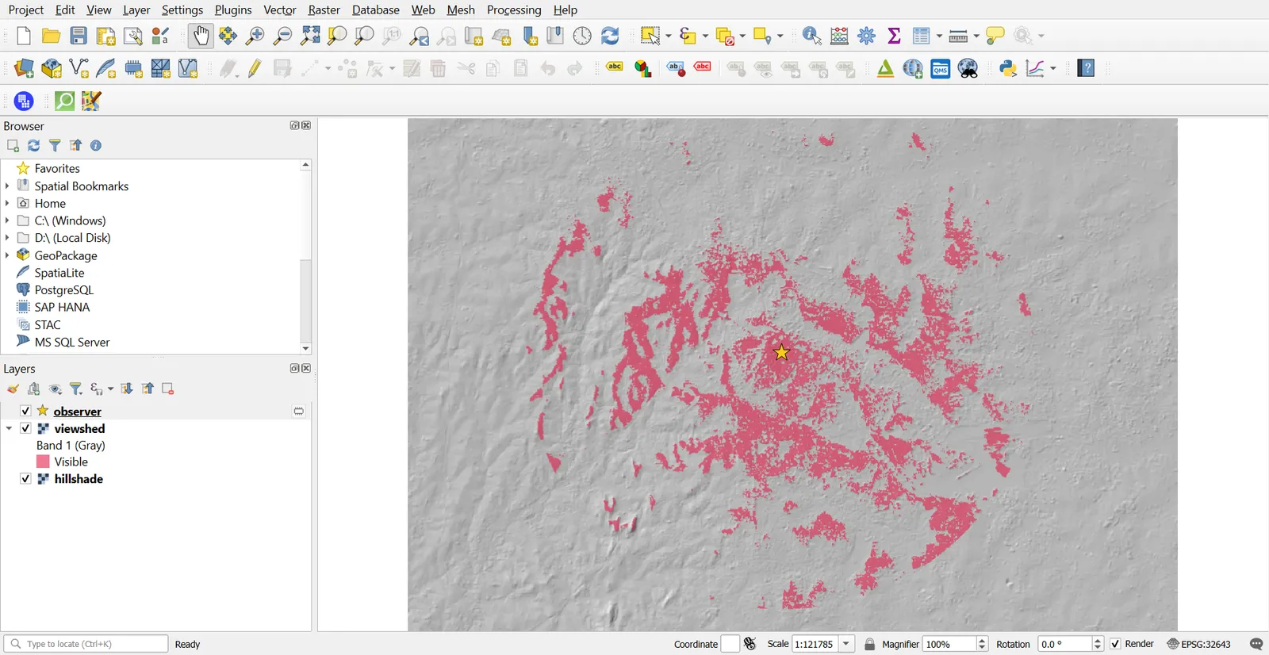
Task: Toggle visibility of observer layer
Action: coord(25,411)
